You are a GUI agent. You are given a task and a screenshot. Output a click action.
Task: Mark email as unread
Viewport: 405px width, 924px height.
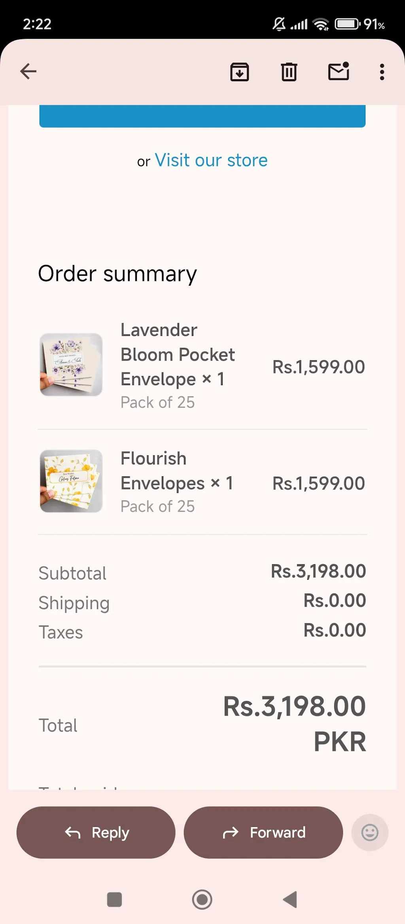[339, 71]
